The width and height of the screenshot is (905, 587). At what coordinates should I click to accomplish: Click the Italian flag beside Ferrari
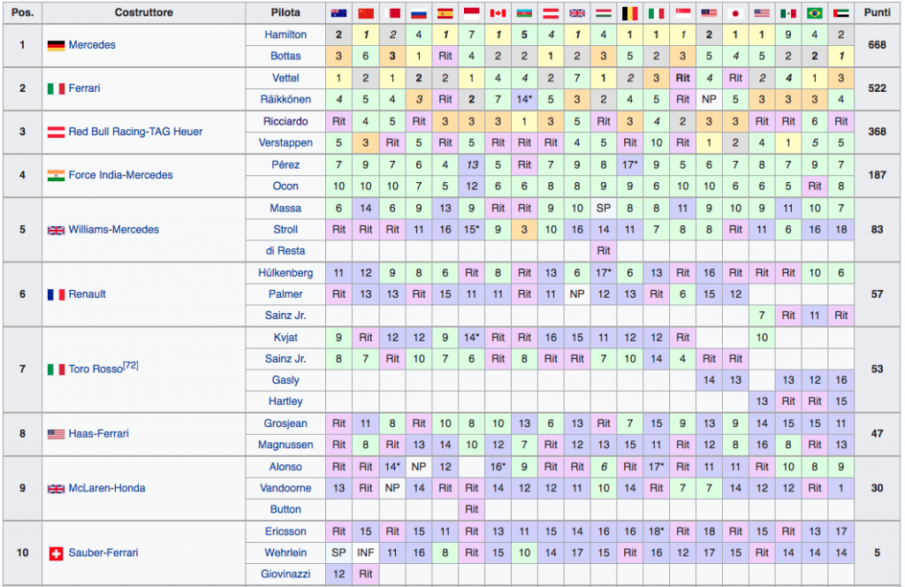[56, 89]
